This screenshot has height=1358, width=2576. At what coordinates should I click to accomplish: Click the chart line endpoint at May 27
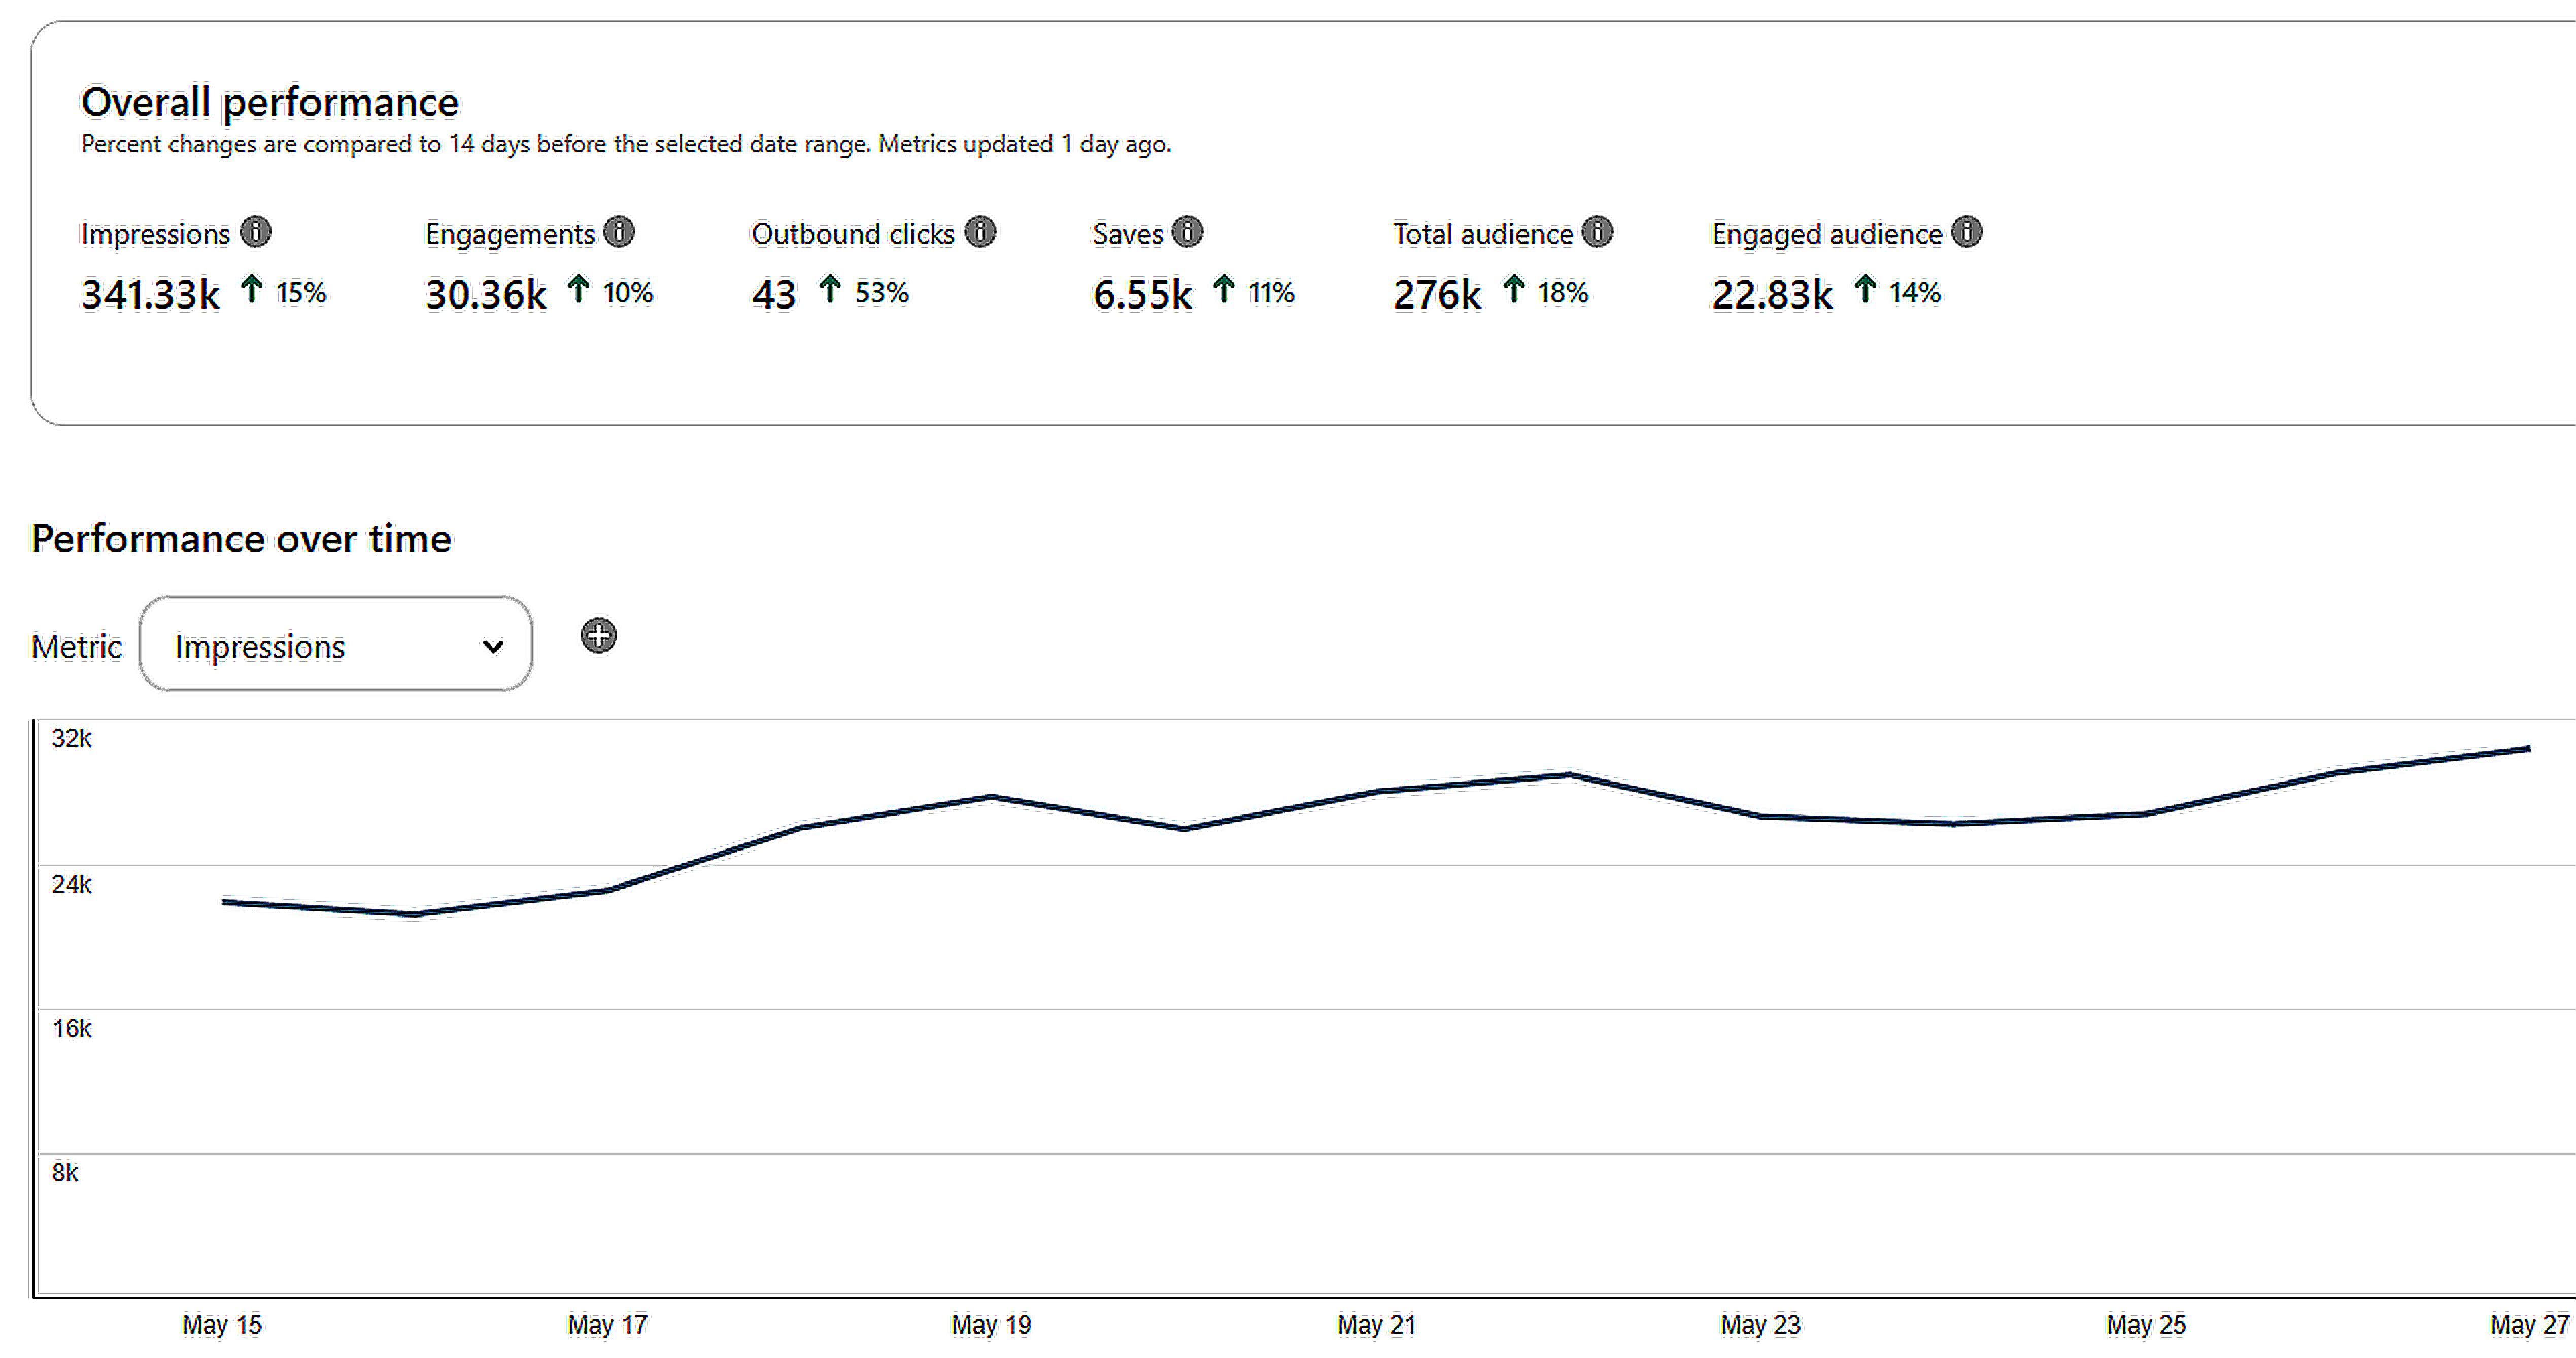pos(2527,749)
